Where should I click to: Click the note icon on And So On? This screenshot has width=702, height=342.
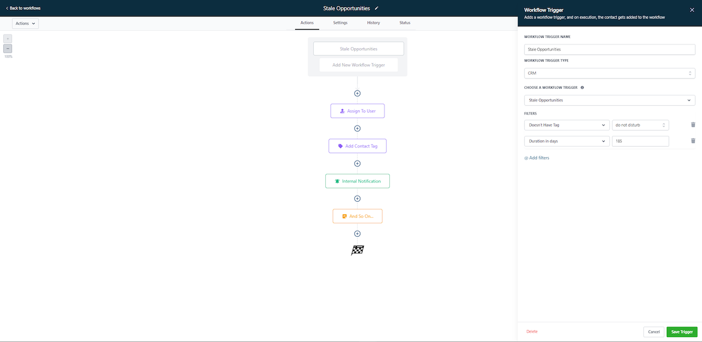(x=344, y=216)
